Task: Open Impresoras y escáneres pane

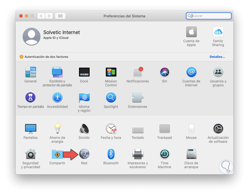Action: [138, 154]
